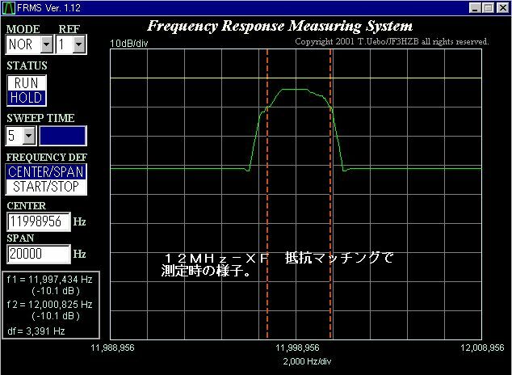The width and height of the screenshot is (512, 375).
Task: Choose CENTER/SPAN frequency definition
Action: tap(46, 171)
